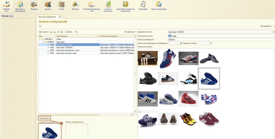Screen dimensions: 275x139
Task: Click the magnifier search icon under the title
Action: coord(40,26)
